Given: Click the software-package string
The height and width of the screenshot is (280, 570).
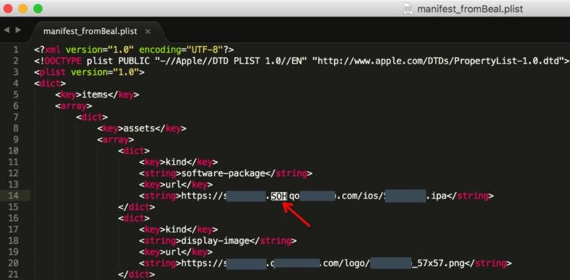Looking at the screenshot, I should (226, 173).
